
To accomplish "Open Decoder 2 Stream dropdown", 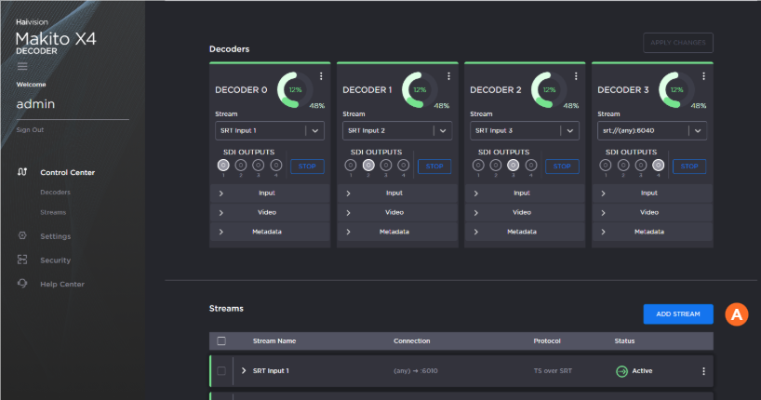I will [525, 130].
